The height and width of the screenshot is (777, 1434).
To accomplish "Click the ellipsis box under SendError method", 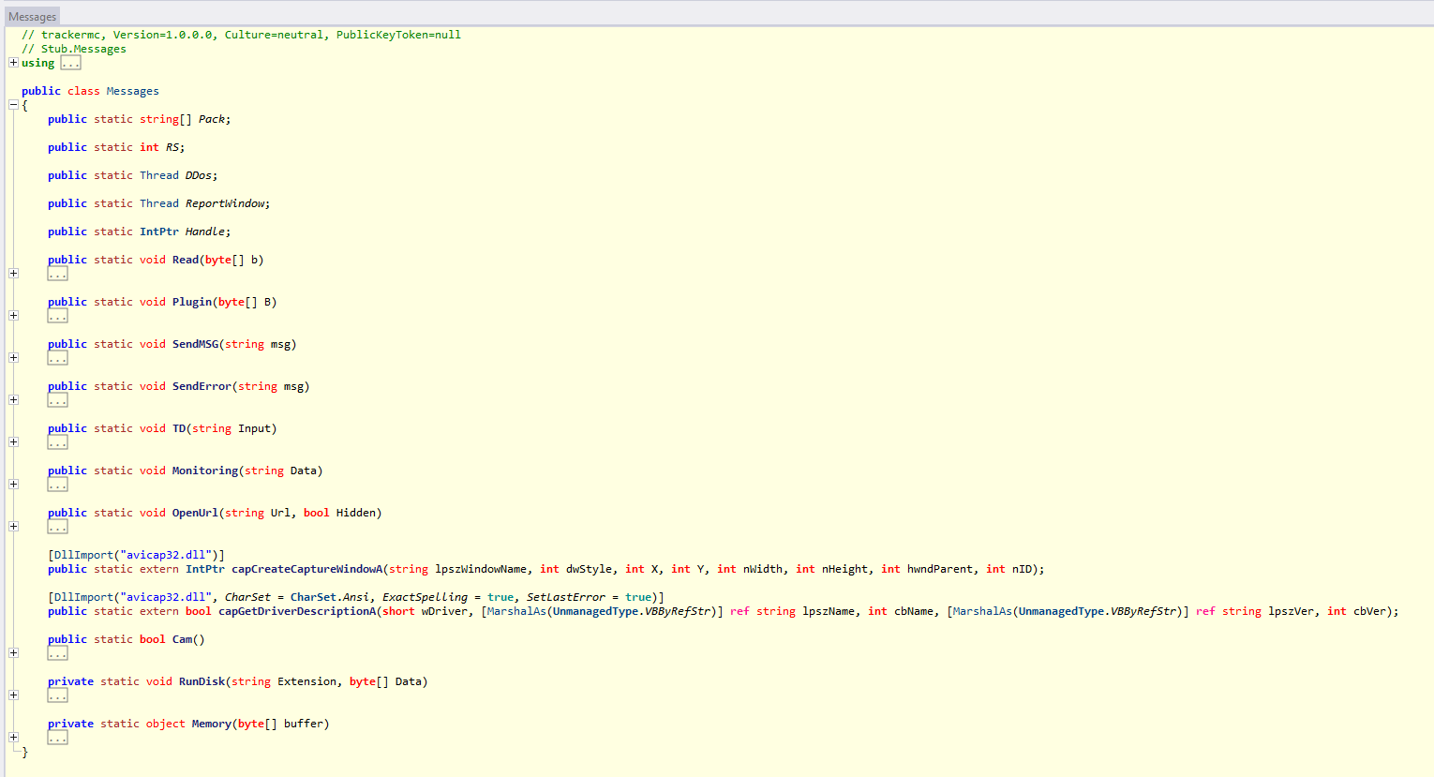I will [58, 400].
